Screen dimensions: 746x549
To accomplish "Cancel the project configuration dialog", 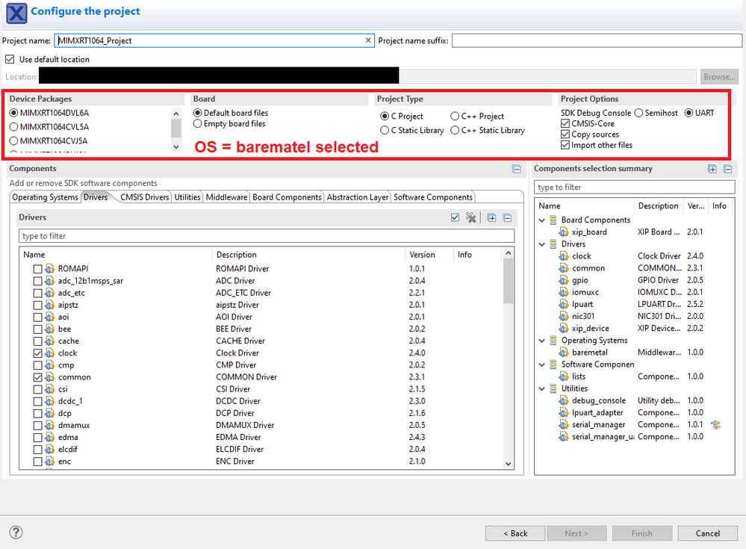I will tap(706, 533).
